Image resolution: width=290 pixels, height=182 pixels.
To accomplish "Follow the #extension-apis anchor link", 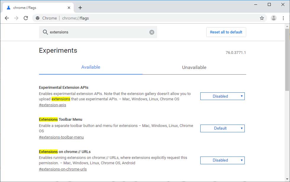I will pyautogui.click(x=52, y=105).
